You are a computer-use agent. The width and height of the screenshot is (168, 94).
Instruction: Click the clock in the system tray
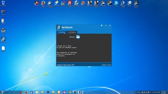point(164,92)
